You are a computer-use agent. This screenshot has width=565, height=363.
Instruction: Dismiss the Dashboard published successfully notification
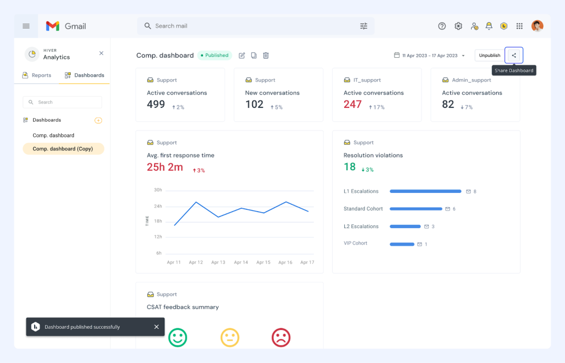156,327
